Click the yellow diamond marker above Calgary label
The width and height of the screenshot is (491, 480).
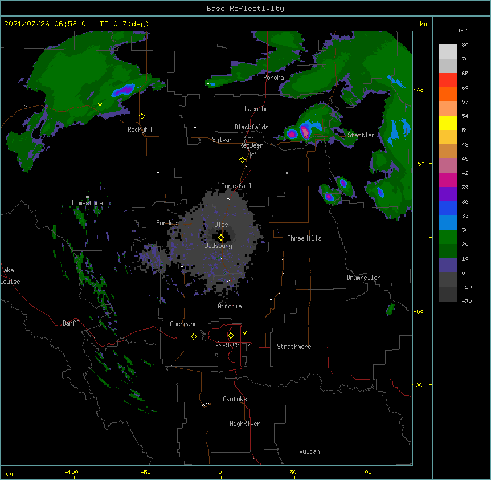(x=231, y=336)
